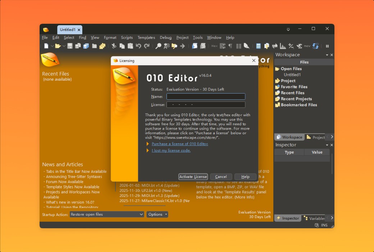This screenshot has width=374, height=252.
Task: Open the Startup Action dropdown
Action: point(106,214)
